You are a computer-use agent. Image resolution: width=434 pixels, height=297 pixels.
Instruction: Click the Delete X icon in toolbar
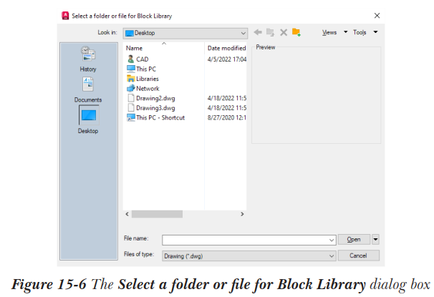[284, 33]
